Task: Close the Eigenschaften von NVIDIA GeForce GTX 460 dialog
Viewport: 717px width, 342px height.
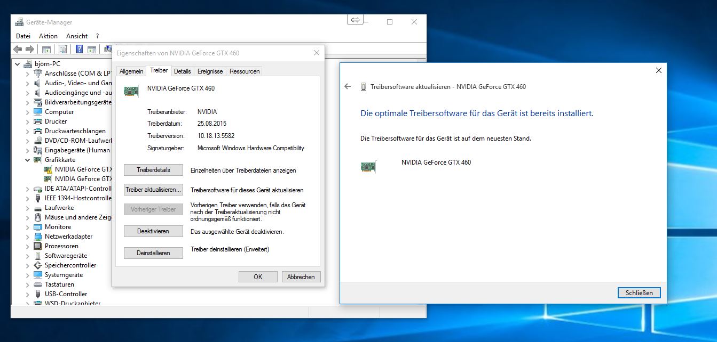Action: click(317, 53)
